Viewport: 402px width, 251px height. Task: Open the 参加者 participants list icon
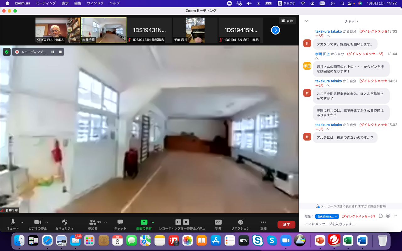pyautogui.click(x=93, y=222)
